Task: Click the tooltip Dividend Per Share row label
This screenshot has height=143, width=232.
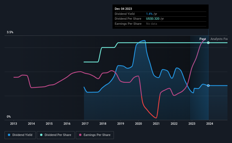Action: pos(128,19)
